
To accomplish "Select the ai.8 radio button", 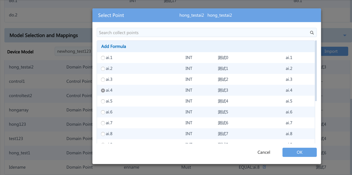I will 103,134.
